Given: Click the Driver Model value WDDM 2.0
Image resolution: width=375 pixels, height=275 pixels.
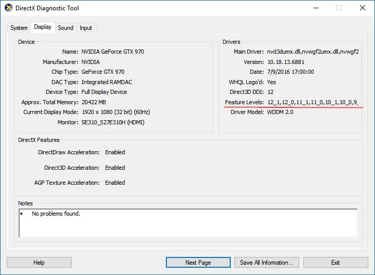Looking at the screenshot, I should 280,112.
